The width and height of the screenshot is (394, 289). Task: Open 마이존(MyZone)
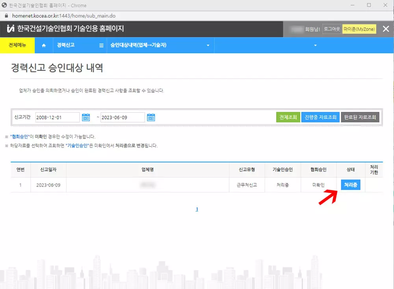[x=359, y=29]
